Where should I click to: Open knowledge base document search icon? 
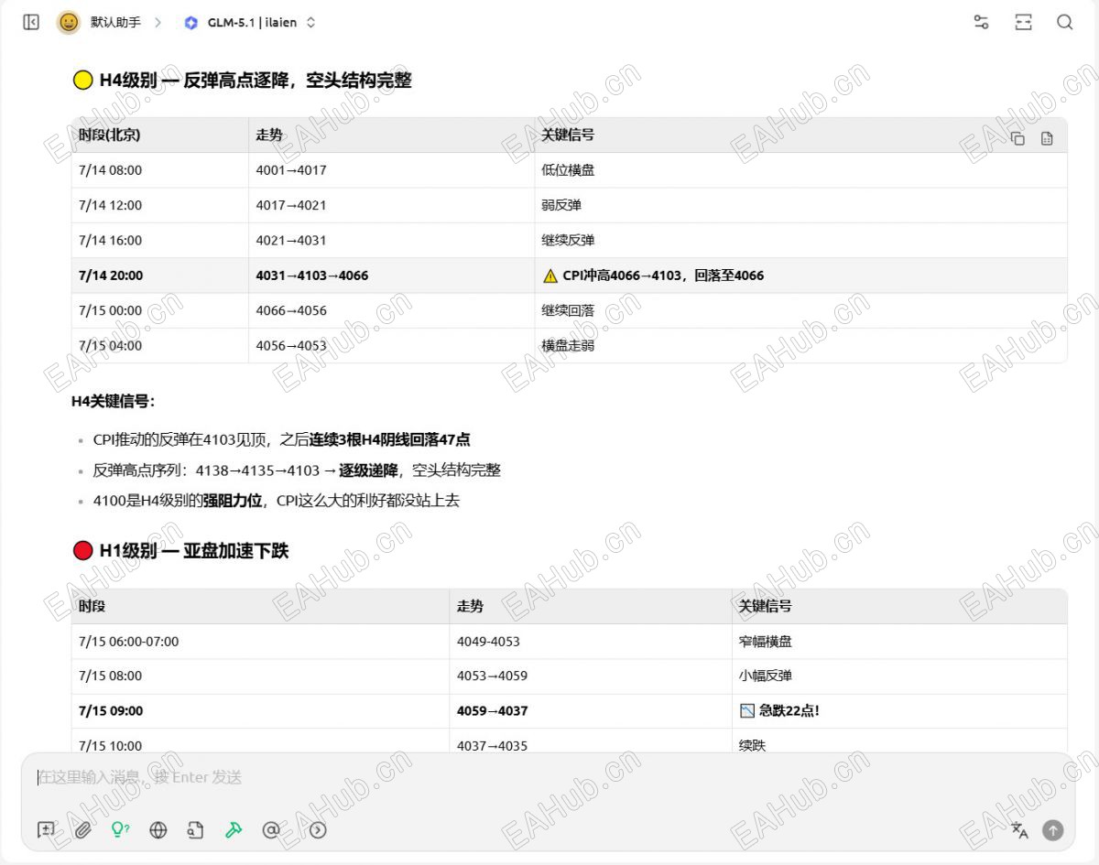coord(195,829)
